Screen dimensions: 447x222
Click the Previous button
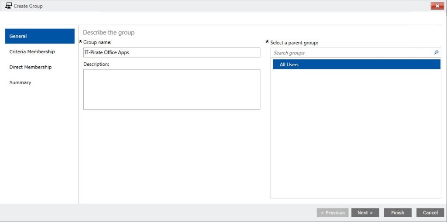(x=333, y=212)
